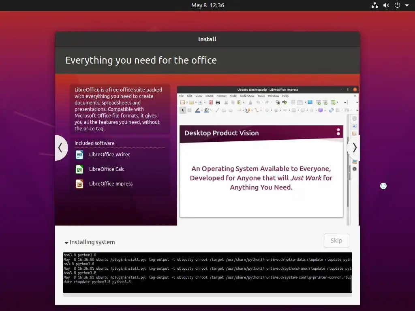This screenshot has height=311, width=415.
Task: Click Help menu in the Impress preview image
Action: tap(285, 96)
